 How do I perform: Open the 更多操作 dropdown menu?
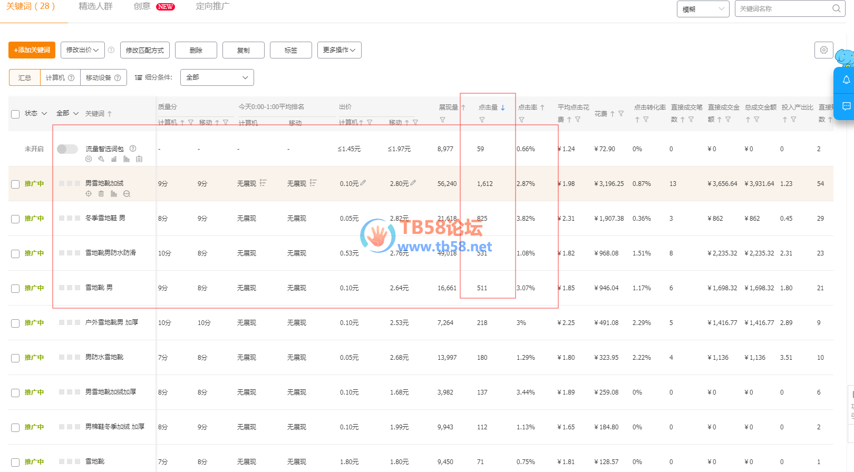click(x=339, y=50)
